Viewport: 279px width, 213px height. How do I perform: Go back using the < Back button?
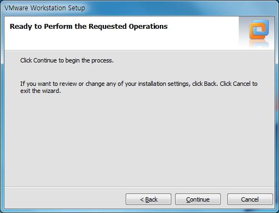pos(148,199)
